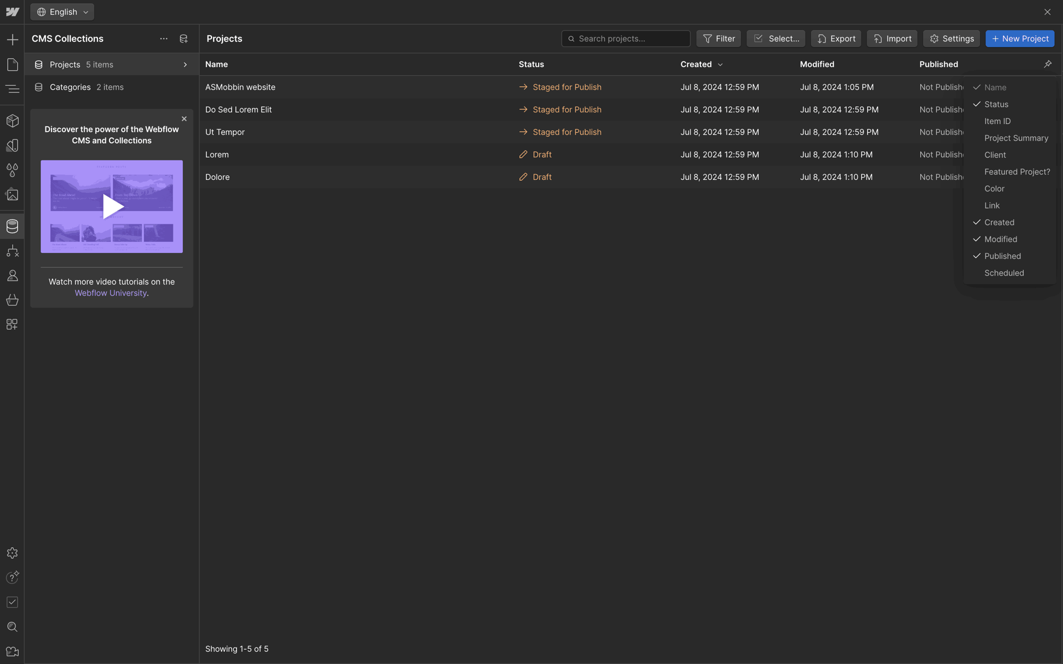Click the Showing 1-5 of 5 text
The width and height of the screenshot is (1063, 664).
[x=237, y=649]
